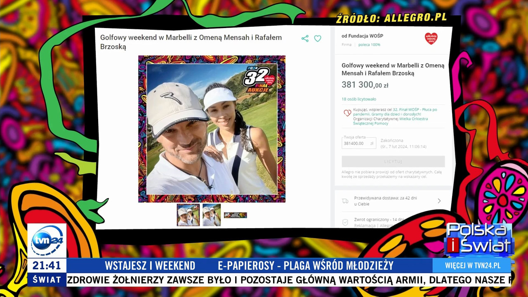Click the auction title in the right panel
This screenshot has width=528, height=297.
[x=393, y=69]
